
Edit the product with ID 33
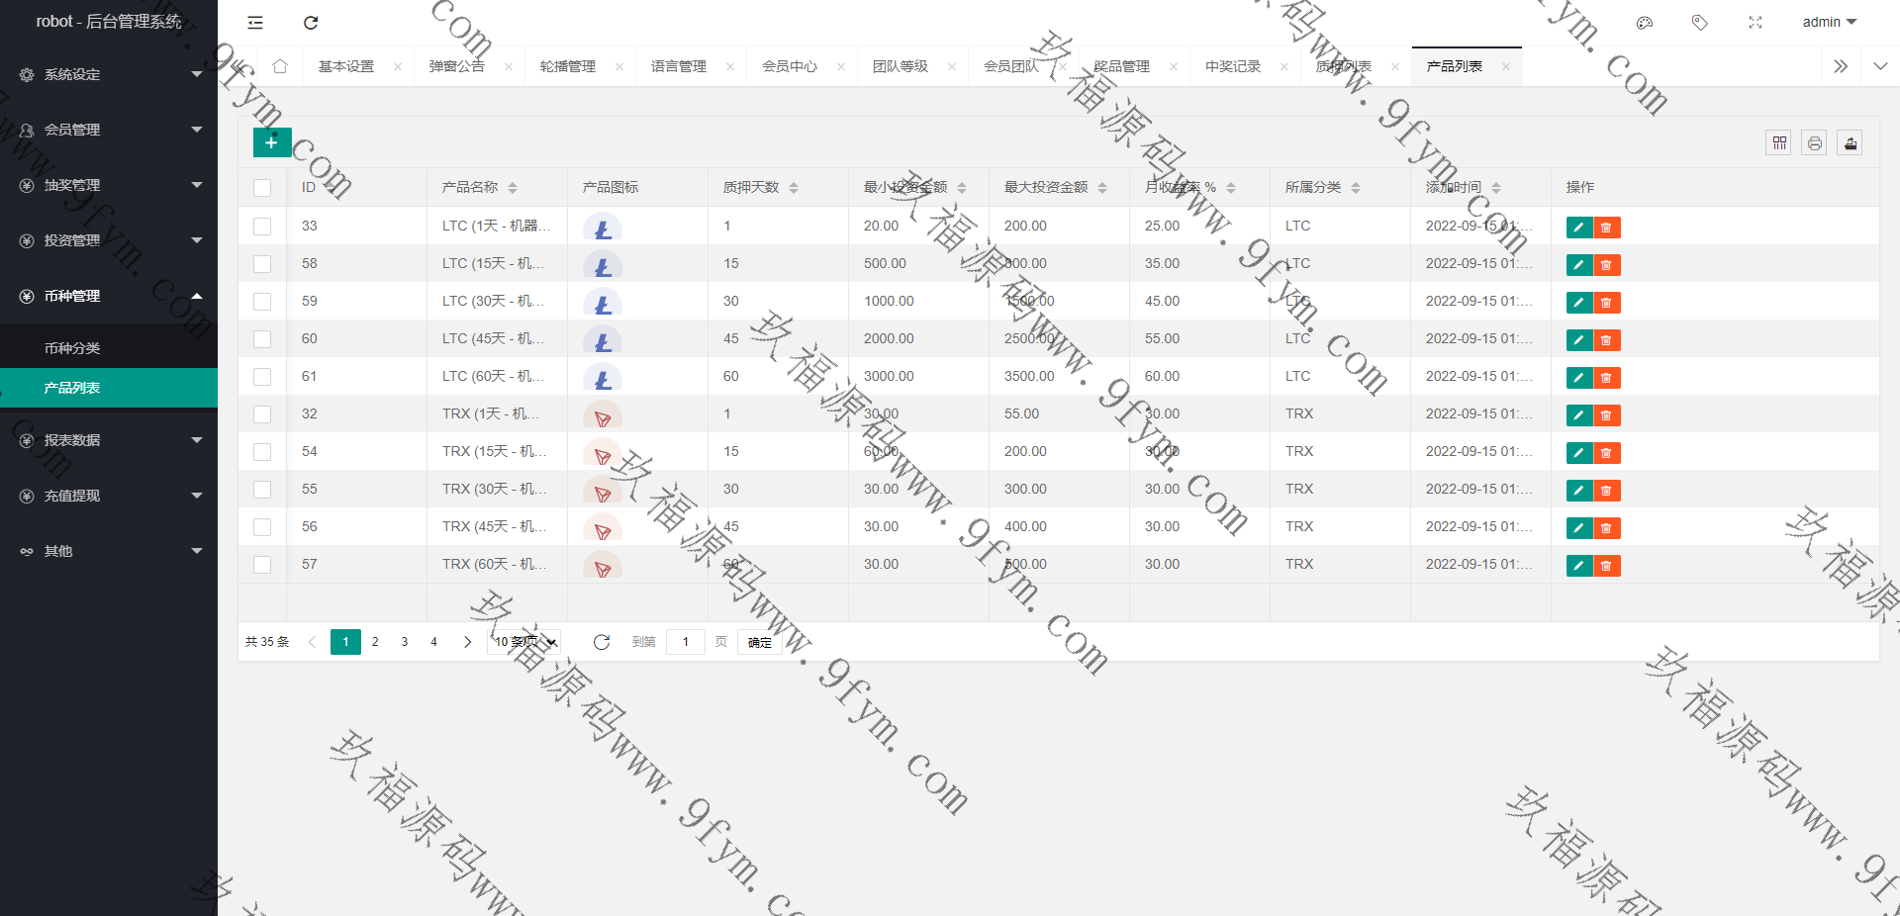[x=1578, y=228]
